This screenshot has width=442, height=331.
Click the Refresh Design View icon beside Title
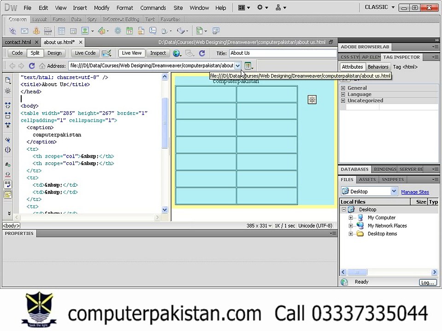click(202, 53)
